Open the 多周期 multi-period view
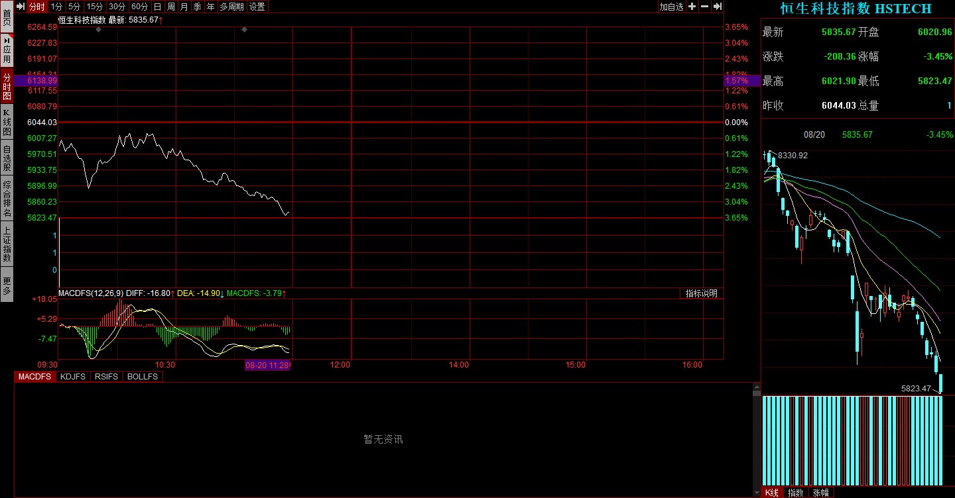 (231, 7)
